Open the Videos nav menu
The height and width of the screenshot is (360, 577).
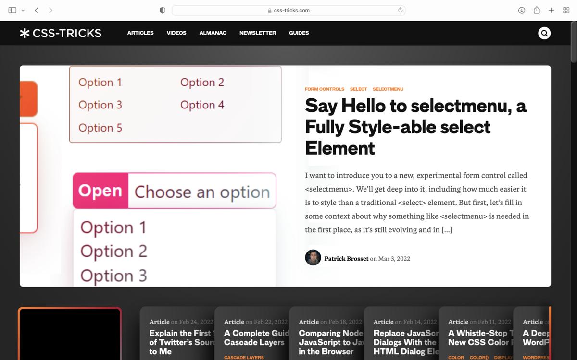point(176,33)
